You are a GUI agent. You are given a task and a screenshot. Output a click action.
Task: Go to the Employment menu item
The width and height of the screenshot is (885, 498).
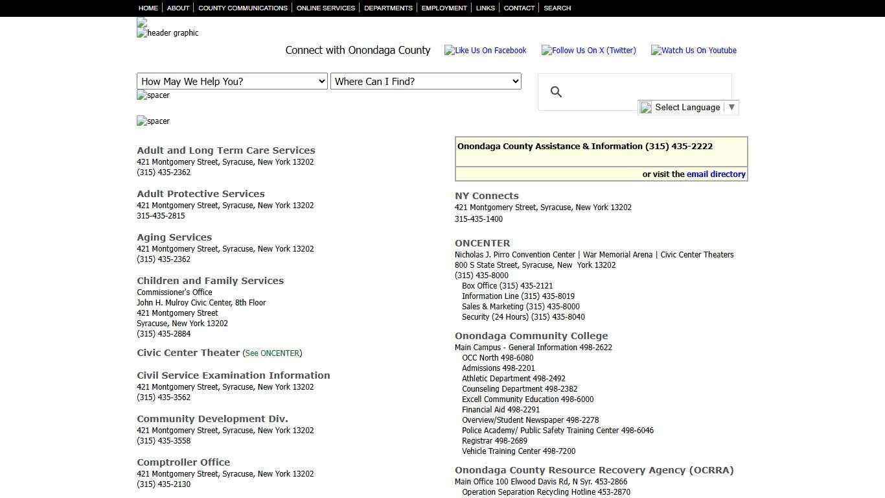point(444,8)
